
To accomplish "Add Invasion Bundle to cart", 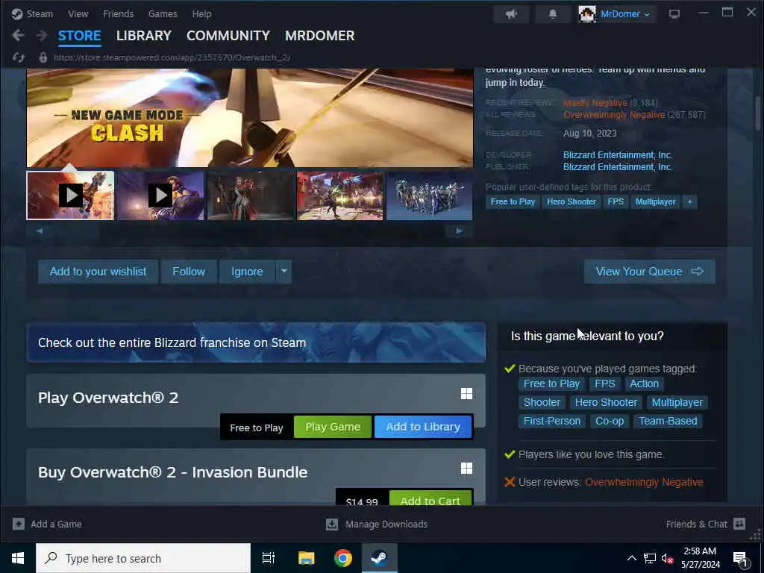I will coord(430,499).
